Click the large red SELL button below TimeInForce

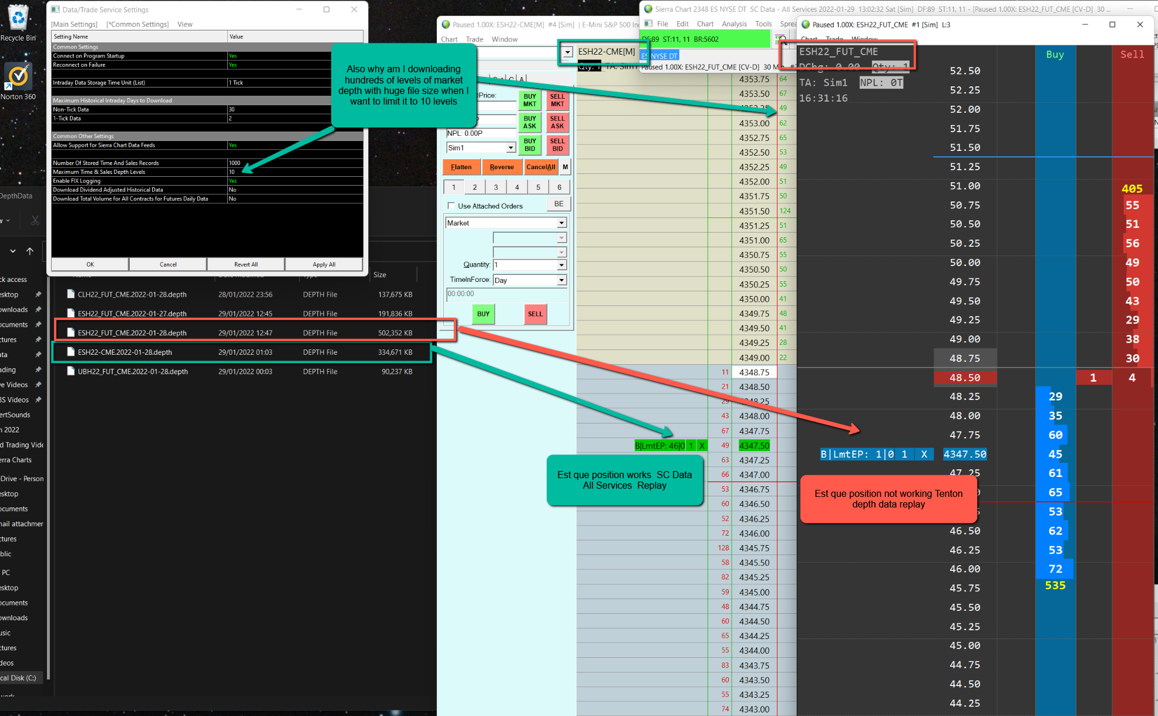535,314
